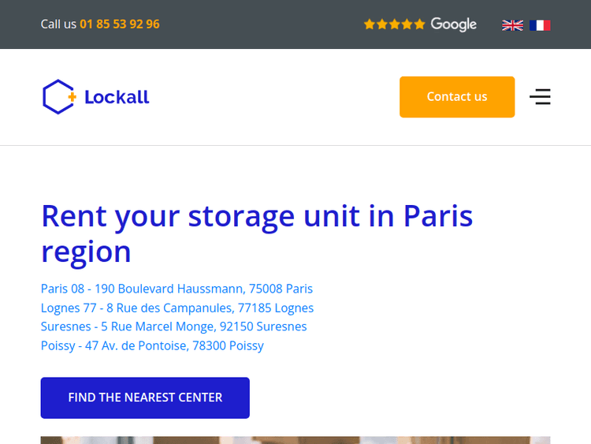Click the first gold rating star
The width and height of the screenshot is (591, 444).
[x=370, y=24]
